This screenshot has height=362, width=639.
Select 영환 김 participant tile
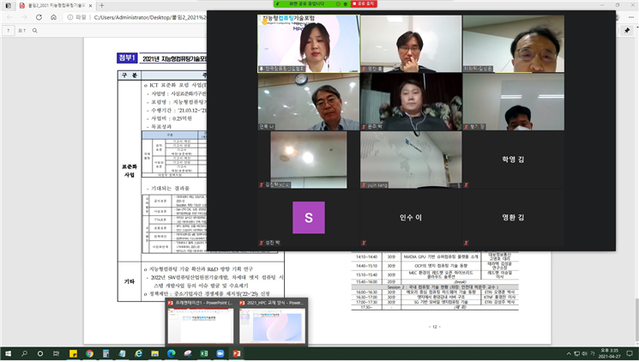[514, 218]
